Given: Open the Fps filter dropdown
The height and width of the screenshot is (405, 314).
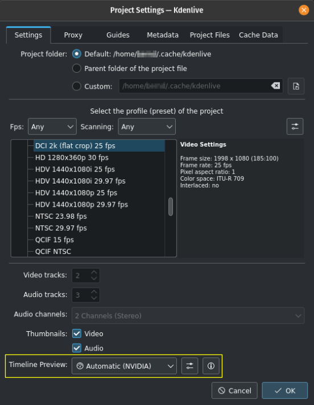Looking at the screenshot, I should click(52, 127).
